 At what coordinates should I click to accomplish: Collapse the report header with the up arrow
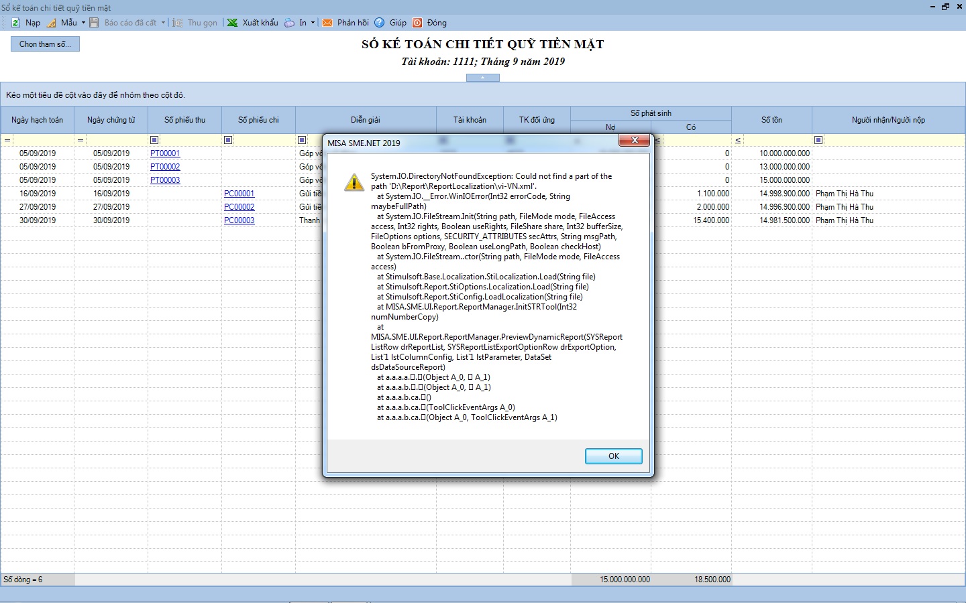pos(482,78)
